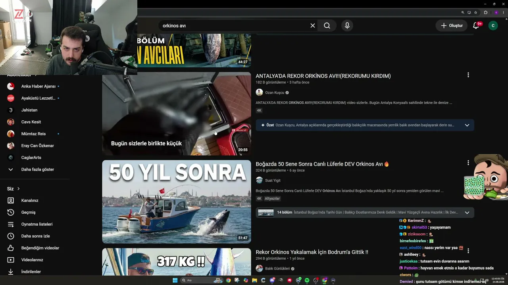Open the Anka Haber Ajansı subscription
The image size is (508, 285).
tap(35, 86)
